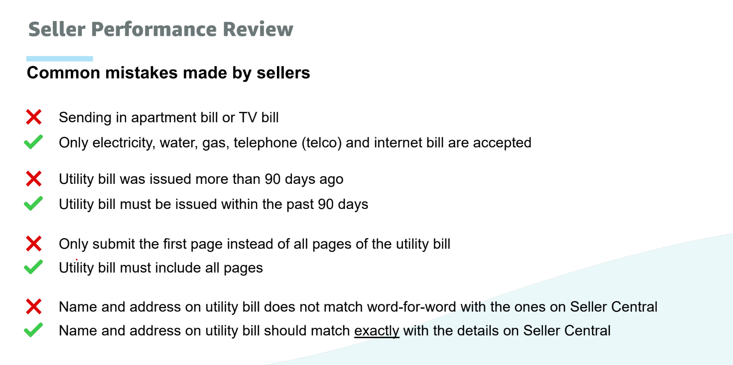Click green check beside 'must include all pages'
Screen dimensions: 733x365
33,267
